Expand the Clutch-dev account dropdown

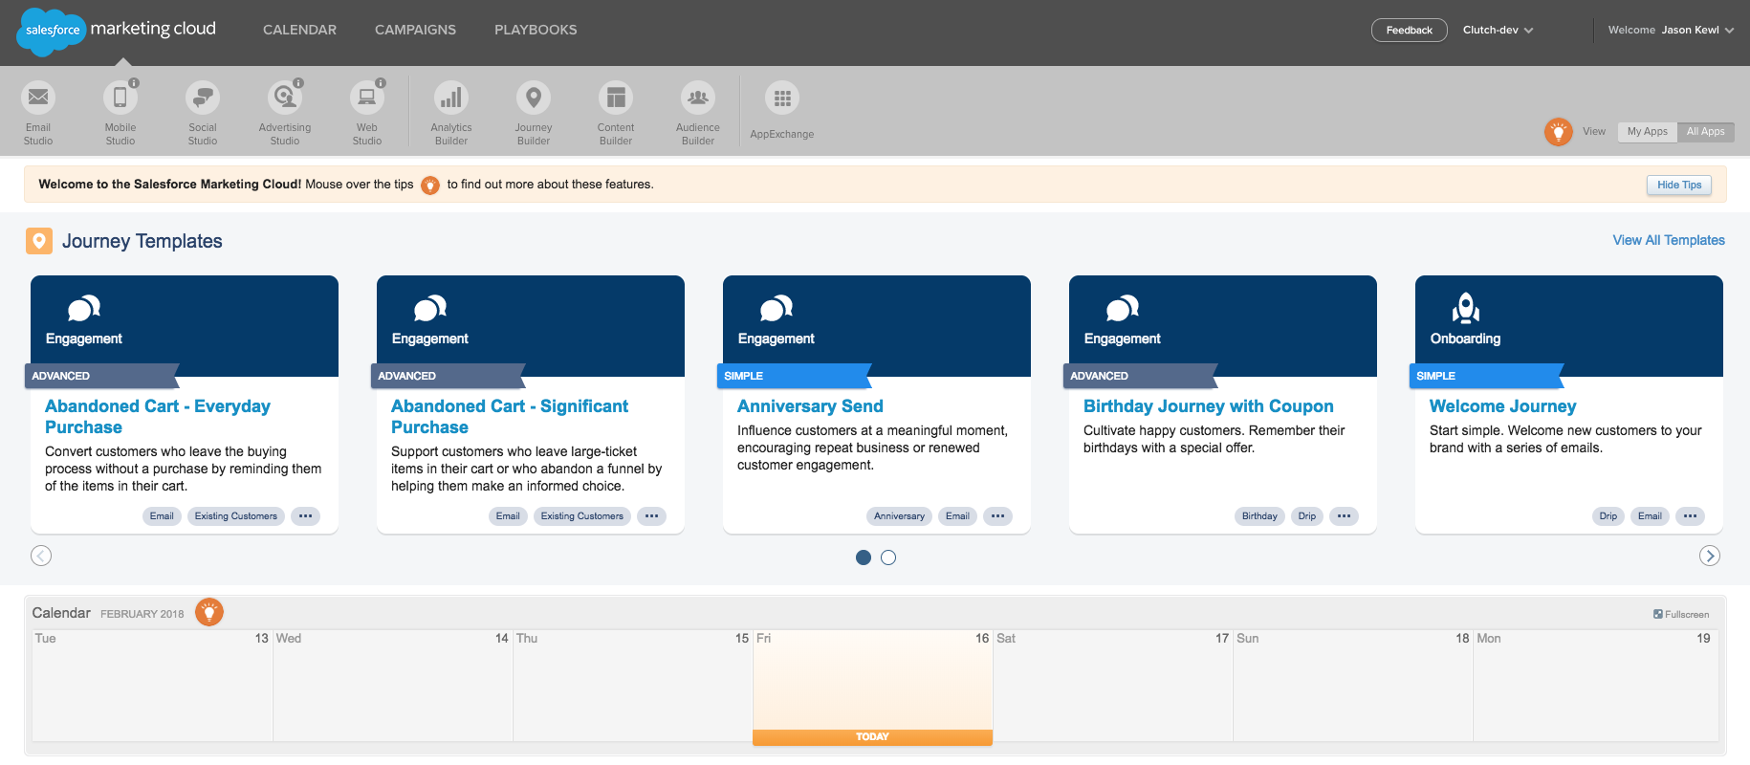pyautogui.click(x=1498, y=31)
